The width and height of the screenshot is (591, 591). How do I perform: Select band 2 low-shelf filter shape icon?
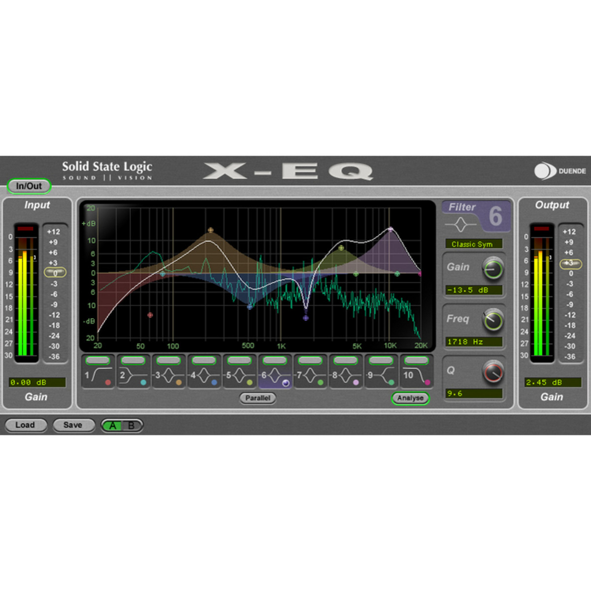click(x=134, y=376)
